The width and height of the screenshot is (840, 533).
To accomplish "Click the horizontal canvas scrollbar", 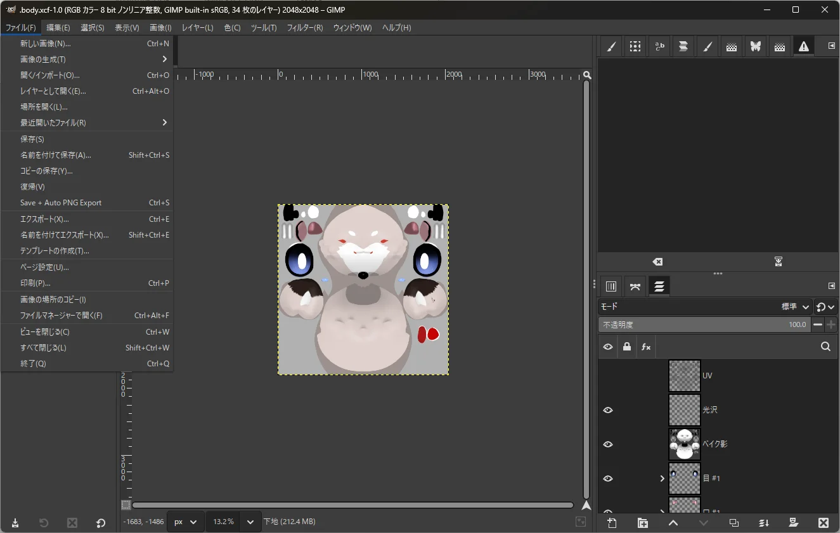I will click(x=352, y=505).
